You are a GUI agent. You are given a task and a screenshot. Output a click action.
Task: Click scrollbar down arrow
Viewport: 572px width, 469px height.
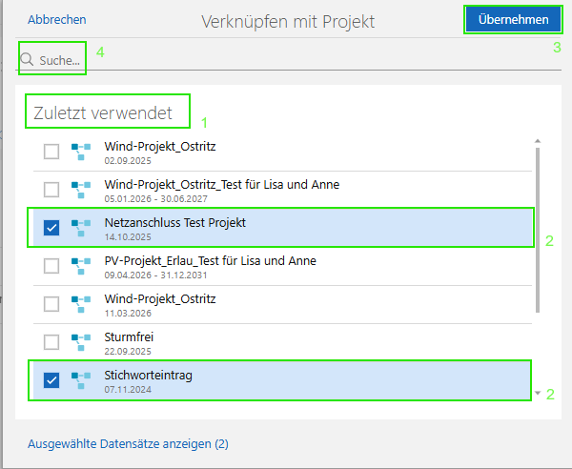coord(538,393)
